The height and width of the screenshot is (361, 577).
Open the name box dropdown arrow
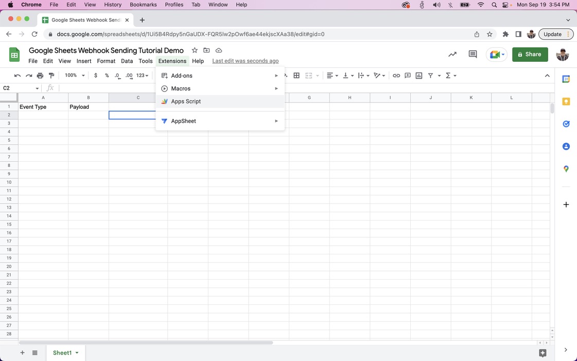pos(37,88)
